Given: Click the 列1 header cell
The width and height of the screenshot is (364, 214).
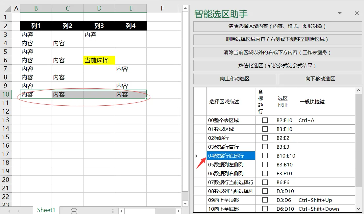Looking at the screenshot, I should click(36, 26).
